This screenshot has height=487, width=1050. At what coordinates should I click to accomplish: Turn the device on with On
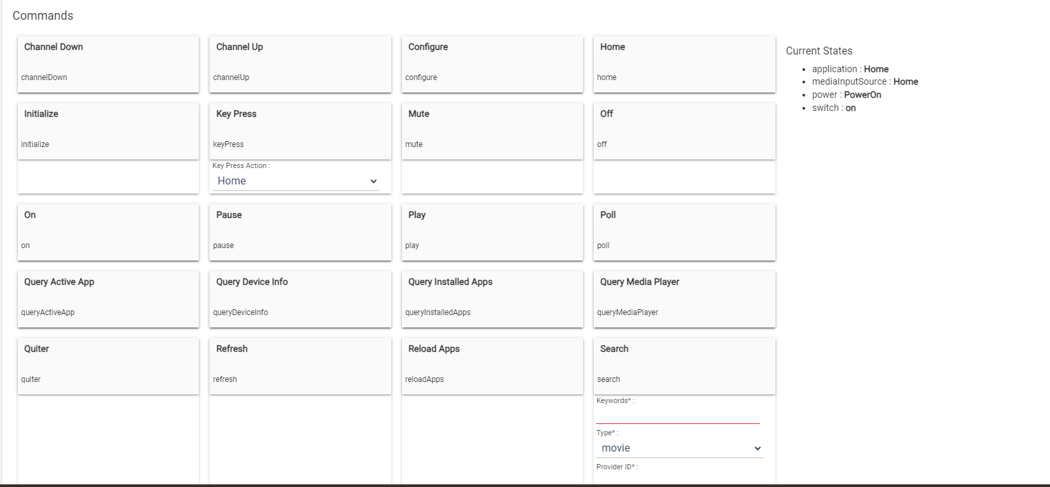coord(108,232)
